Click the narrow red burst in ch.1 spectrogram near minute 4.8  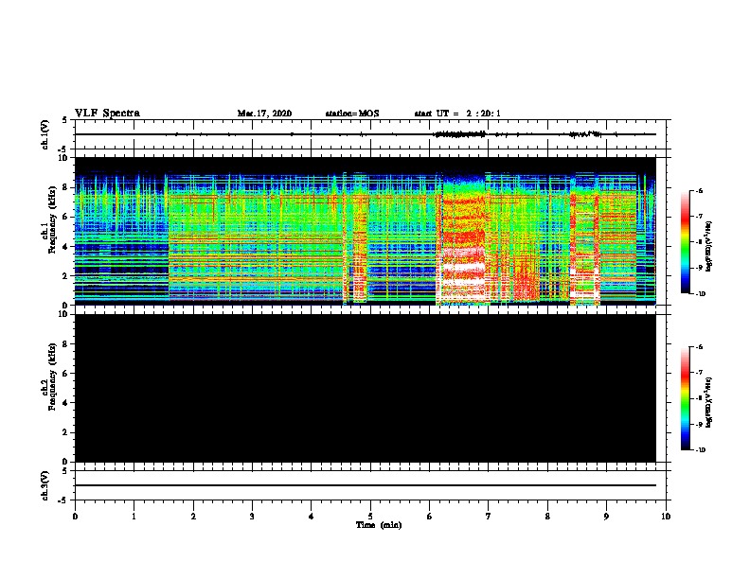[x=360, y=238]
